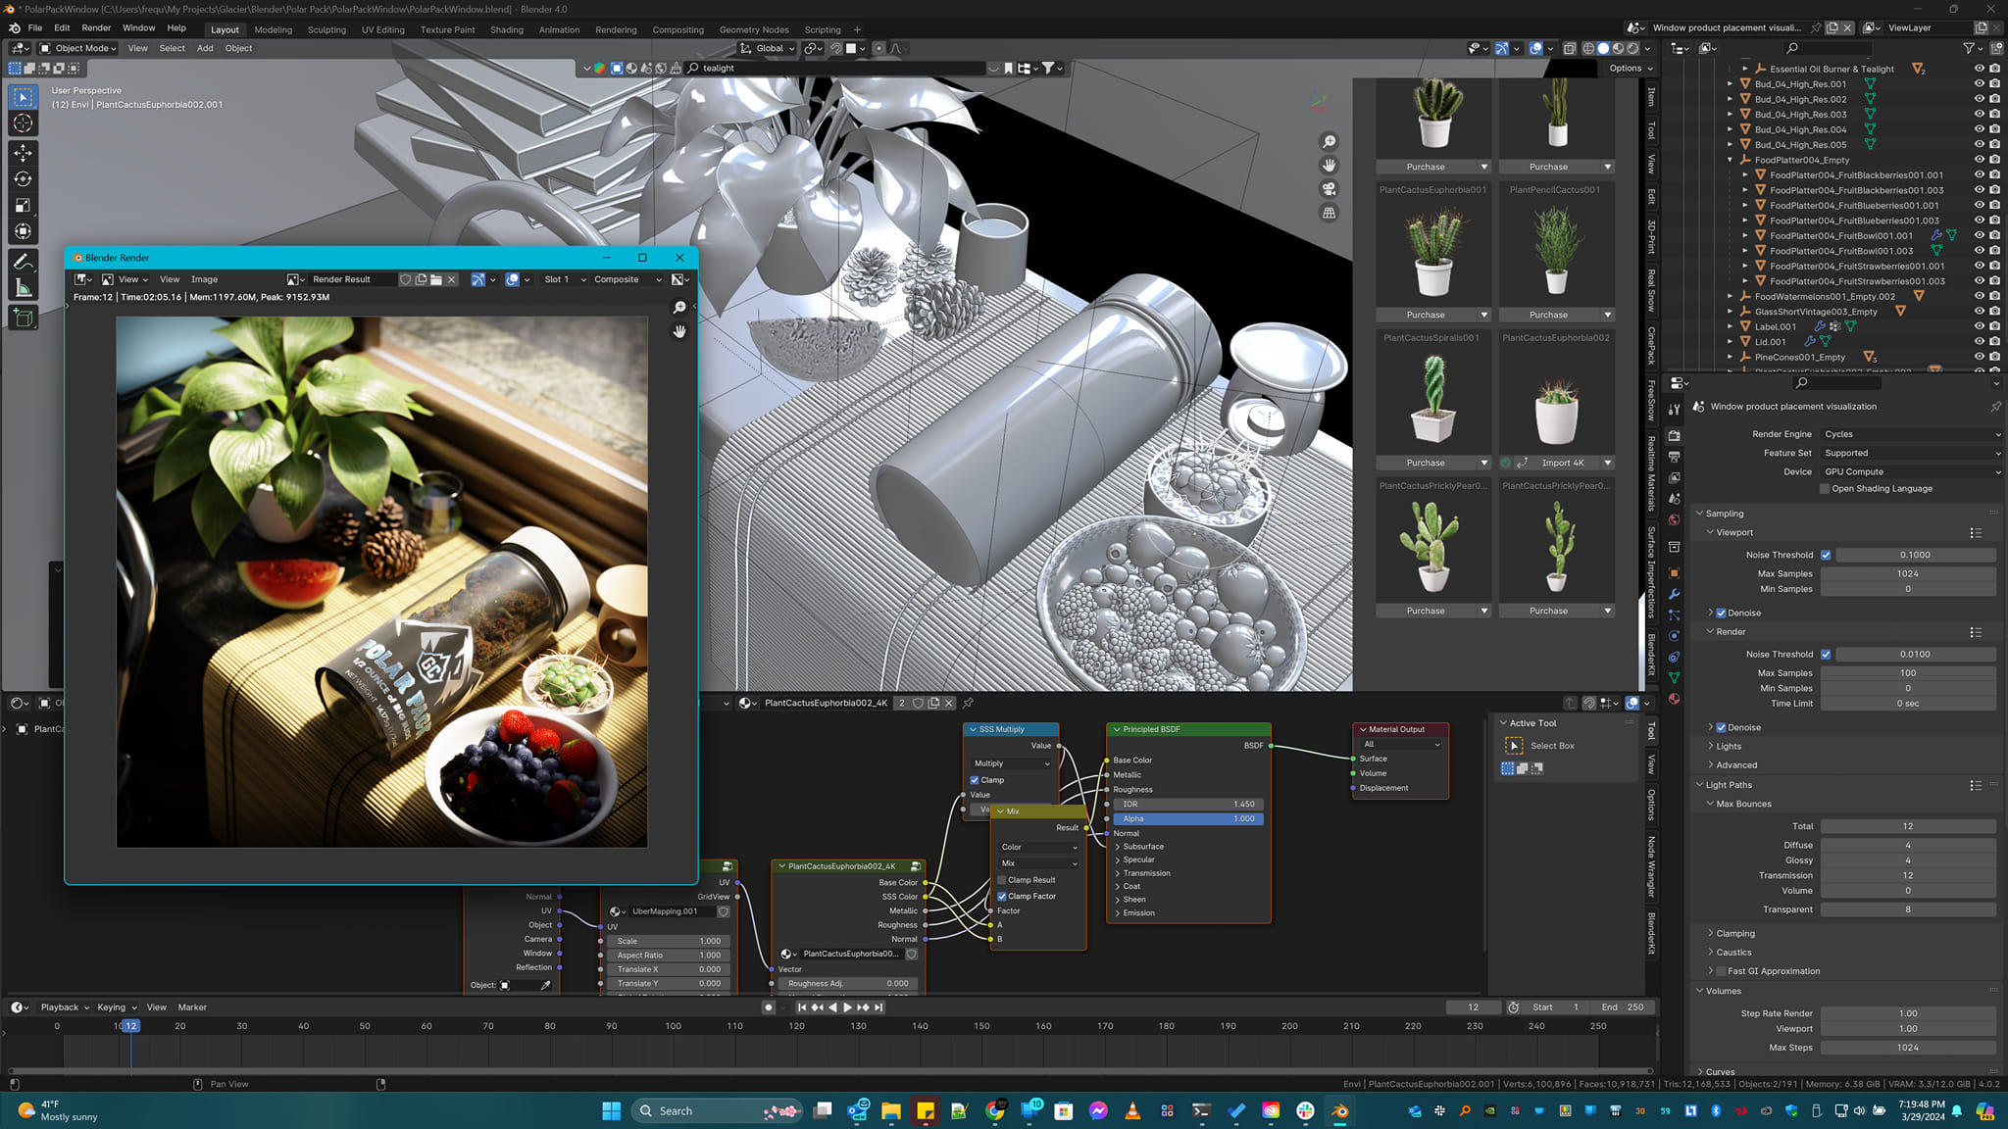Open Blender from Windows taskbar
The width and height of the screenshot is (2008, 1129).
coord(1339,1110)
